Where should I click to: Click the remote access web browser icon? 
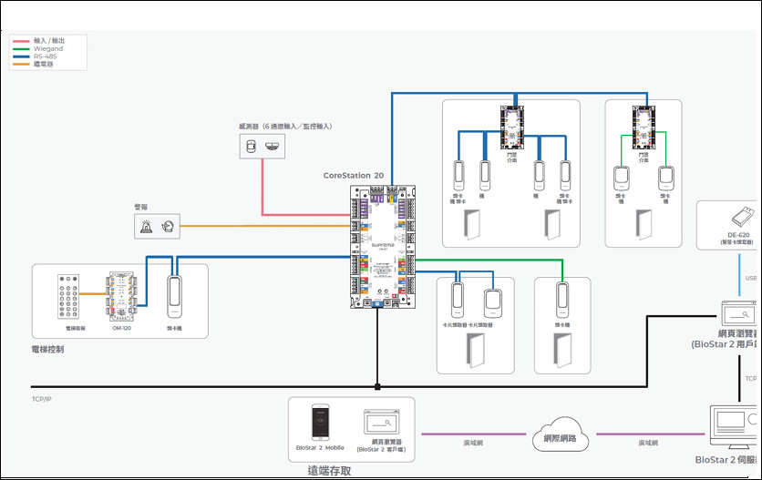pyautogui.click(x=381, y=424)
